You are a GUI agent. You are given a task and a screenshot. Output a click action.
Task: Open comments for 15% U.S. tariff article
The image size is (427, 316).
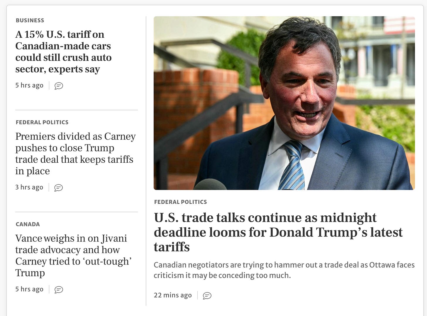[59, 86]
